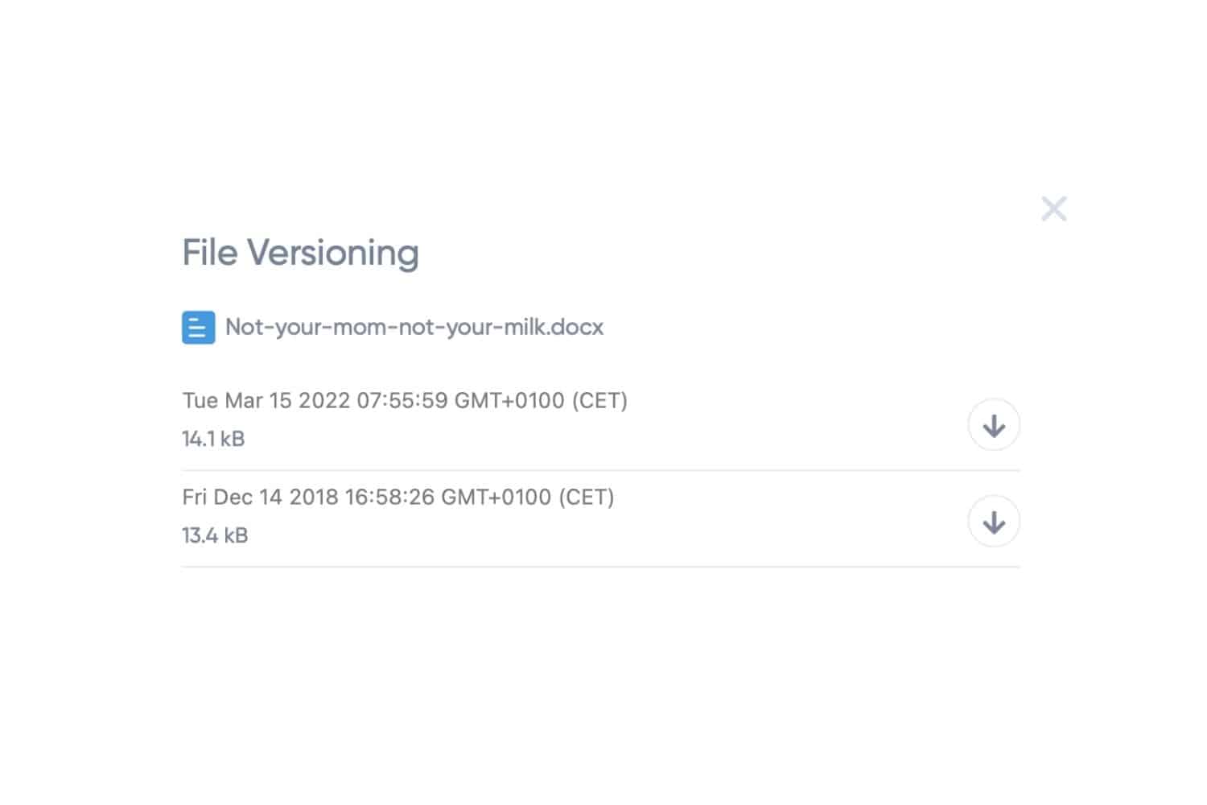1207x805 pixels.
Task: Click the year 2018 in second entry
Action: pos(313,497)
